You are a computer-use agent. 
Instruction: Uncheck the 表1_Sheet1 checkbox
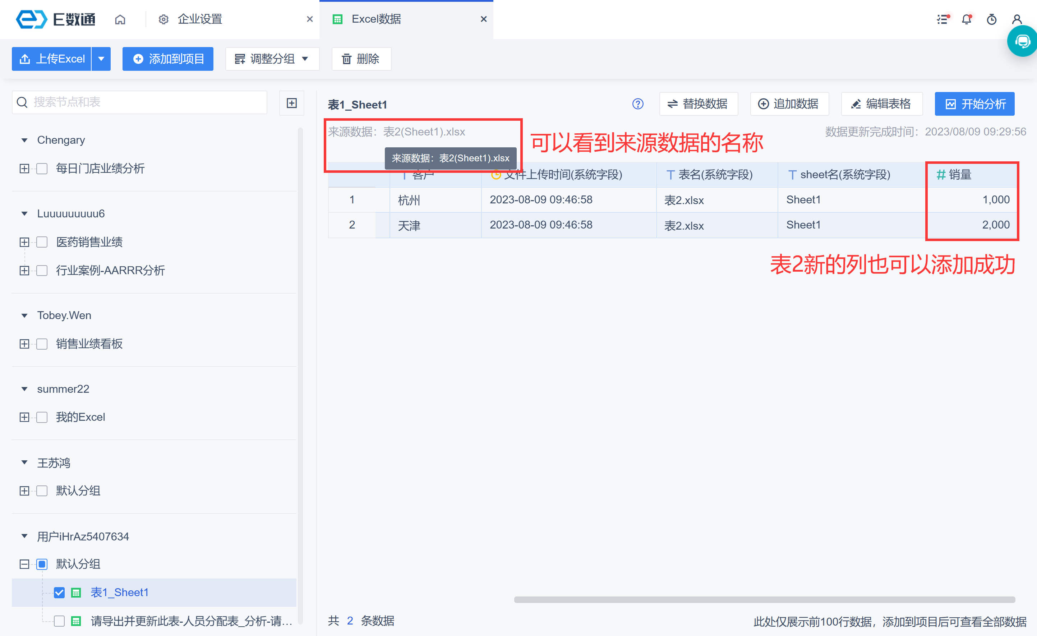coord(59,593)
